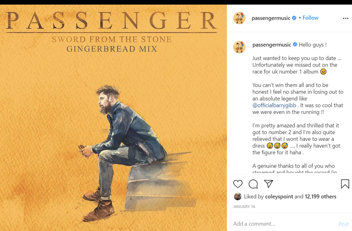Click the header verified badge icon
Viewport: 352px width, 231px height.
(x=294, y=18)
